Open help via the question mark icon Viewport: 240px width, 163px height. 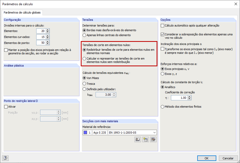[5, 158]
